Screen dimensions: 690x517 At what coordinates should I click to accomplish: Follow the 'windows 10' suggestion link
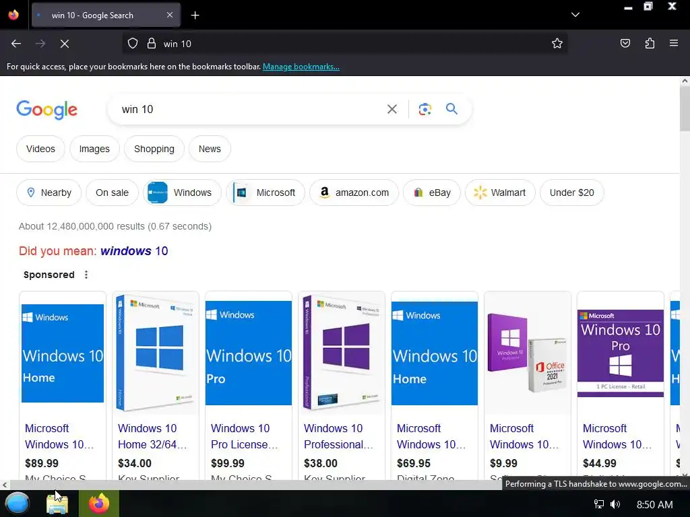134,251
